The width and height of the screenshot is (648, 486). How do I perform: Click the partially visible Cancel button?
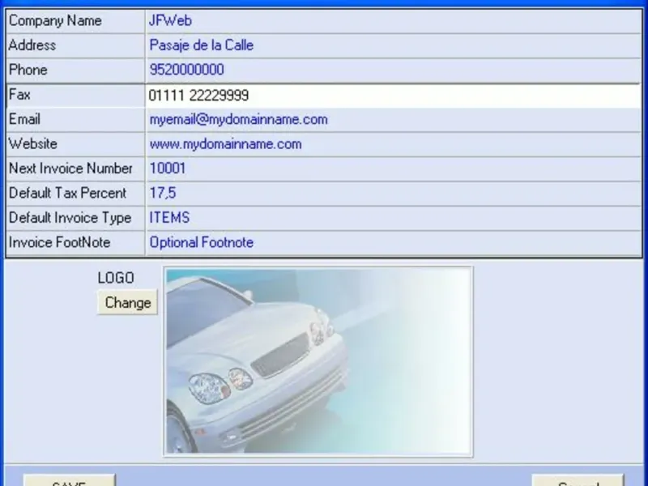(x=578, y=480)
